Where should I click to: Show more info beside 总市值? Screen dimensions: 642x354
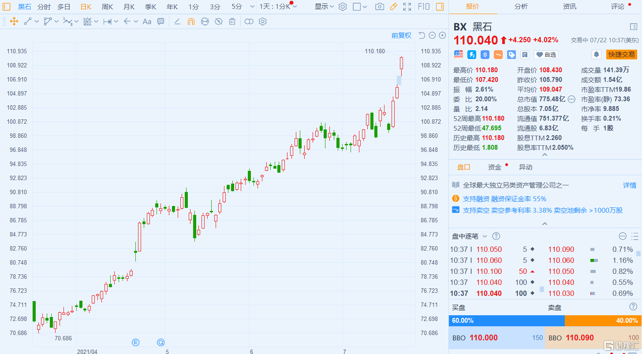(x=572, y=99)
